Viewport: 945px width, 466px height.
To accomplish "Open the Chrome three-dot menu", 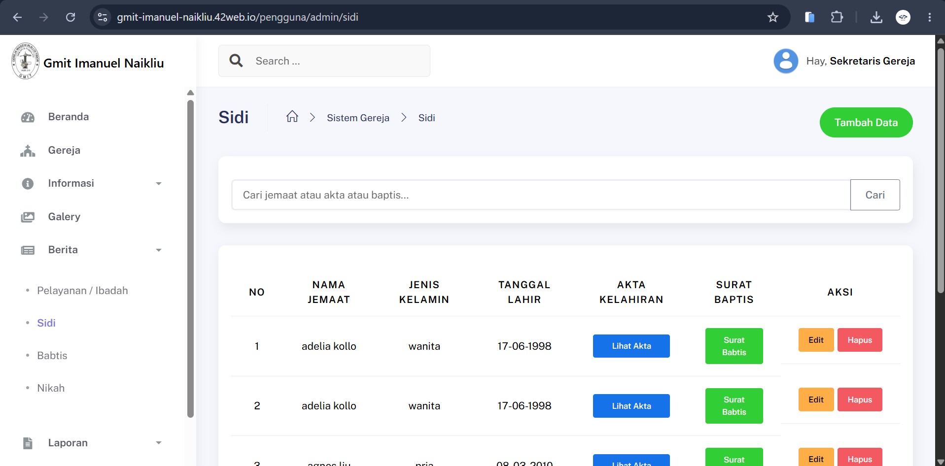I will (930, 17).
